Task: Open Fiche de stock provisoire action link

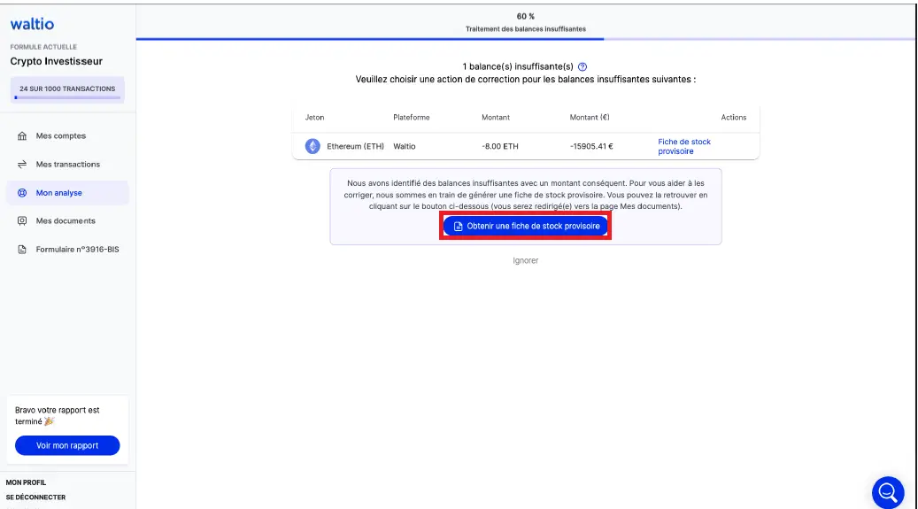Action: pyautogui.click(x=683, y=147)
